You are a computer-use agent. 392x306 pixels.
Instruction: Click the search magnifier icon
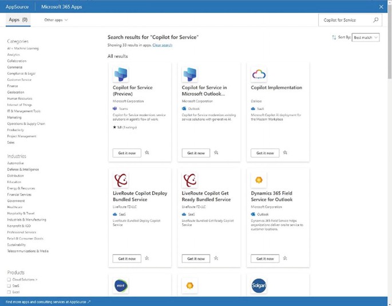[x=375, y=20]
